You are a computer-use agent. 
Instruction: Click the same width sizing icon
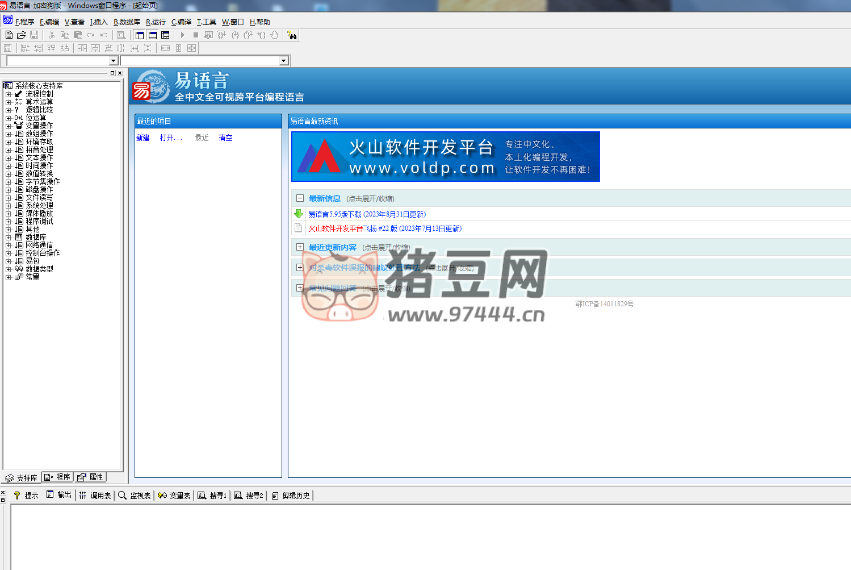tap(165, 48)
